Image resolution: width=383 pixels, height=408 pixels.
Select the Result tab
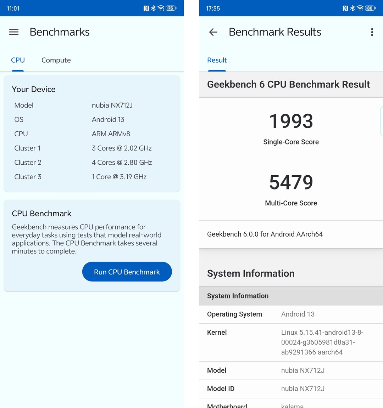[x=217, y=60]
